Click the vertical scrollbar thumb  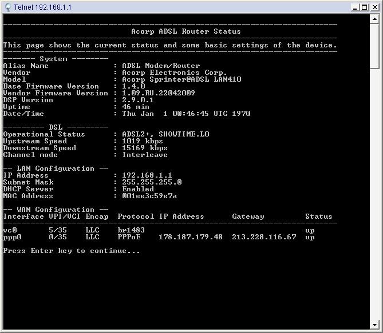tap(374, 46)
